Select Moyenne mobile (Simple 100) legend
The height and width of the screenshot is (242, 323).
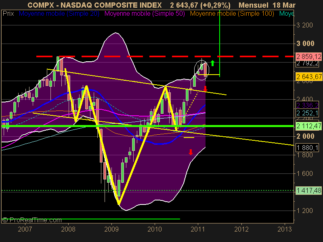[232, 14]
